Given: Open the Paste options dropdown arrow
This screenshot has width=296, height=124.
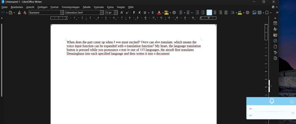Looking at the screenshot, I should [14, 13].
